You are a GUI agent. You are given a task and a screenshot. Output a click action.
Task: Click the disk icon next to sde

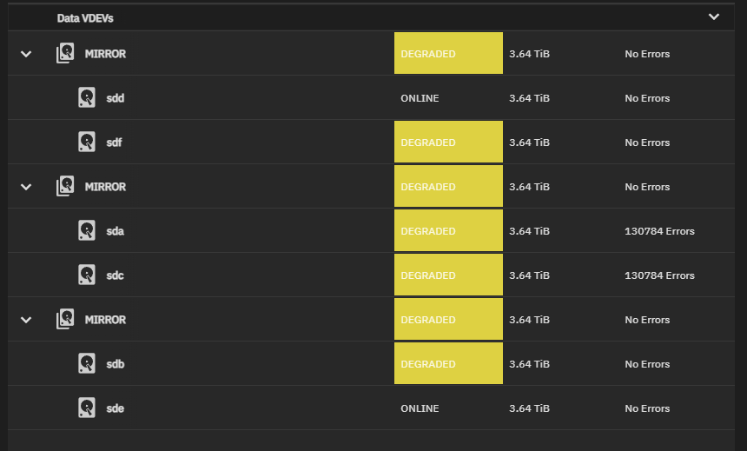(87, 408)
